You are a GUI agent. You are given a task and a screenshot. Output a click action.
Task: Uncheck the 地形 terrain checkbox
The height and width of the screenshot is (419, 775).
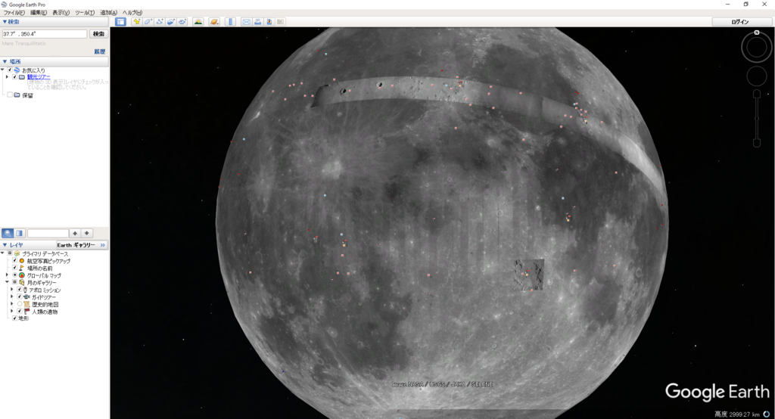click(15, 318)
